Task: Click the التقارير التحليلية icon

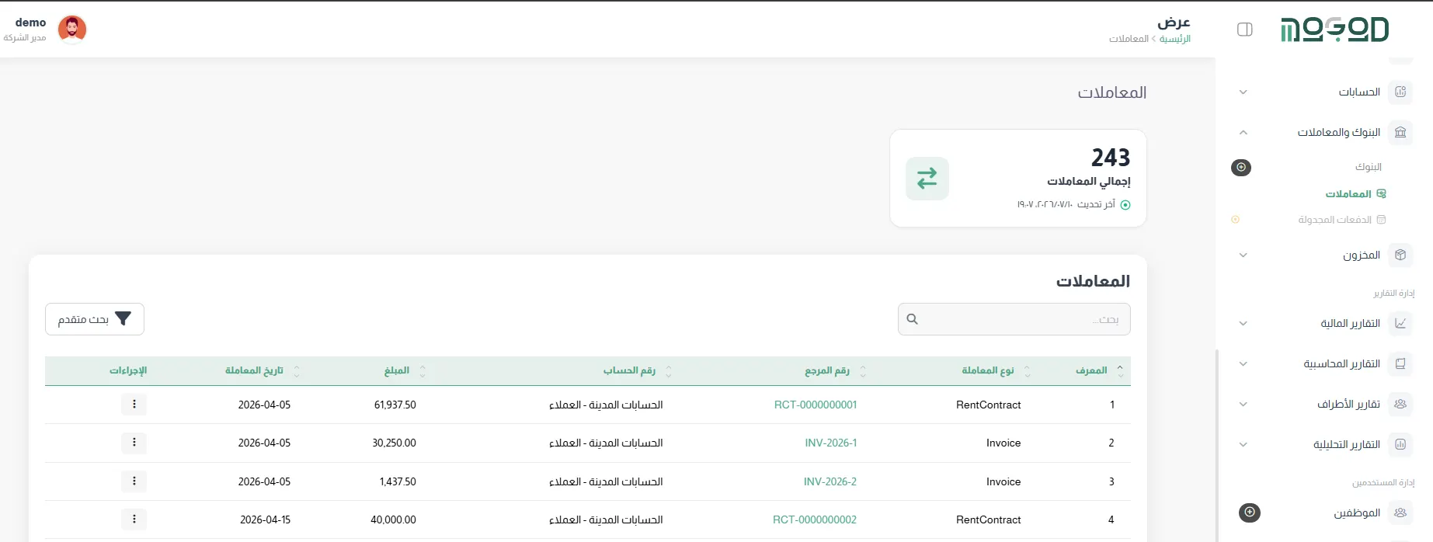Action: [x=1400, y=445]
